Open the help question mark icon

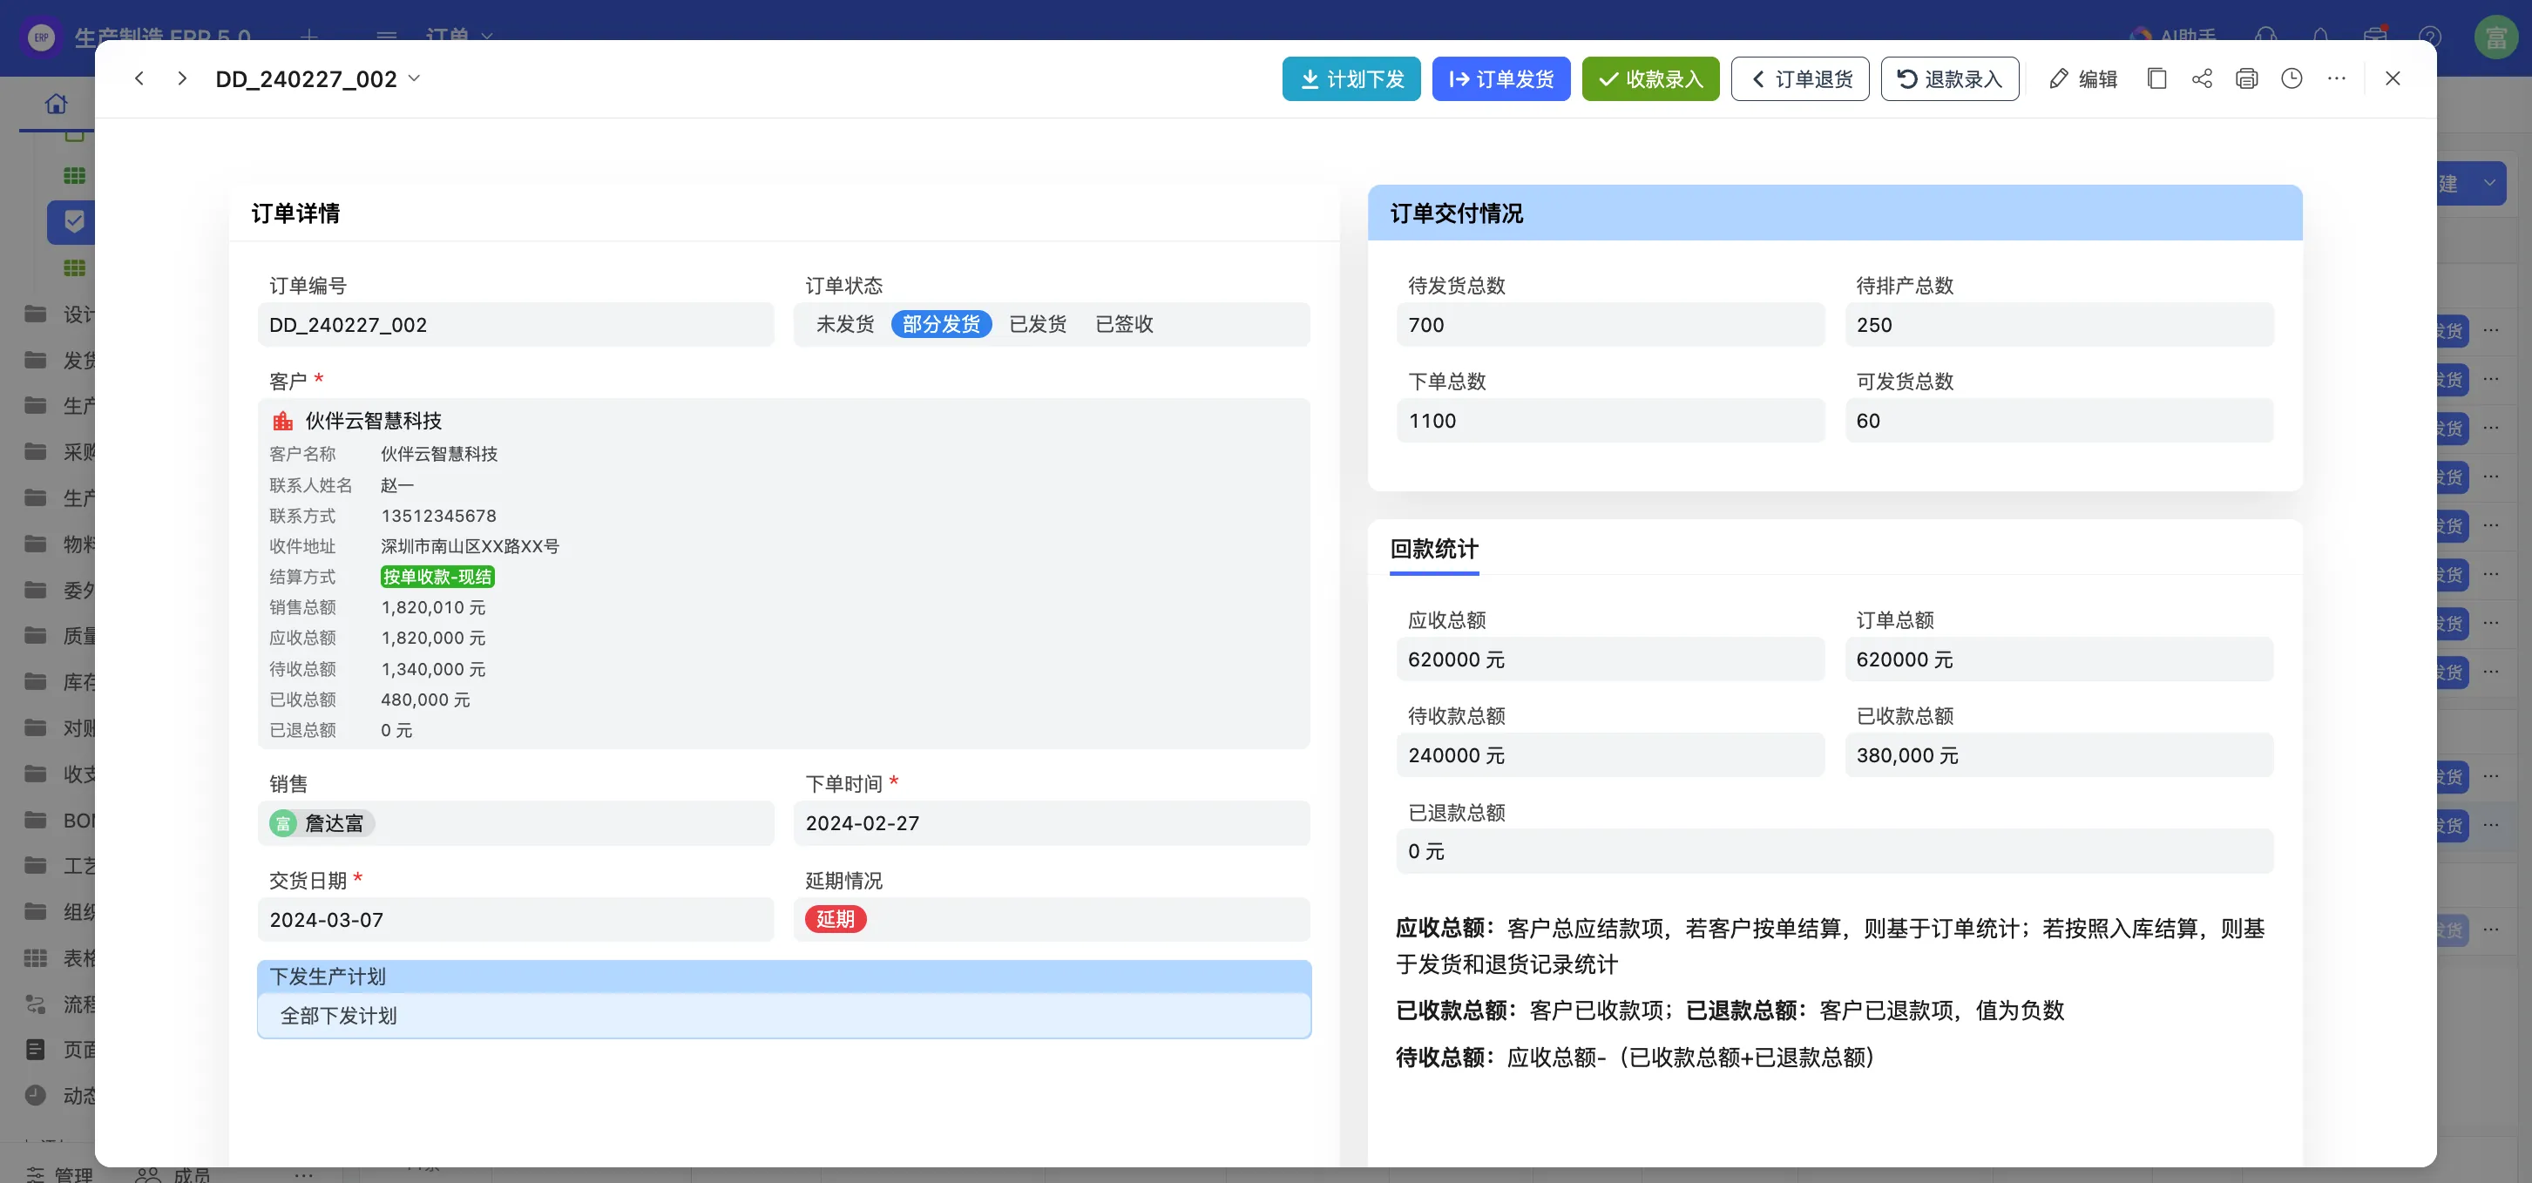(2430, 37)
